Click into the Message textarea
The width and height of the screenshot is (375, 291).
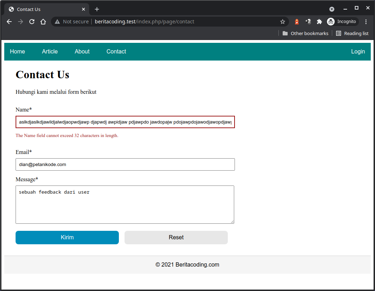(125, 205)
